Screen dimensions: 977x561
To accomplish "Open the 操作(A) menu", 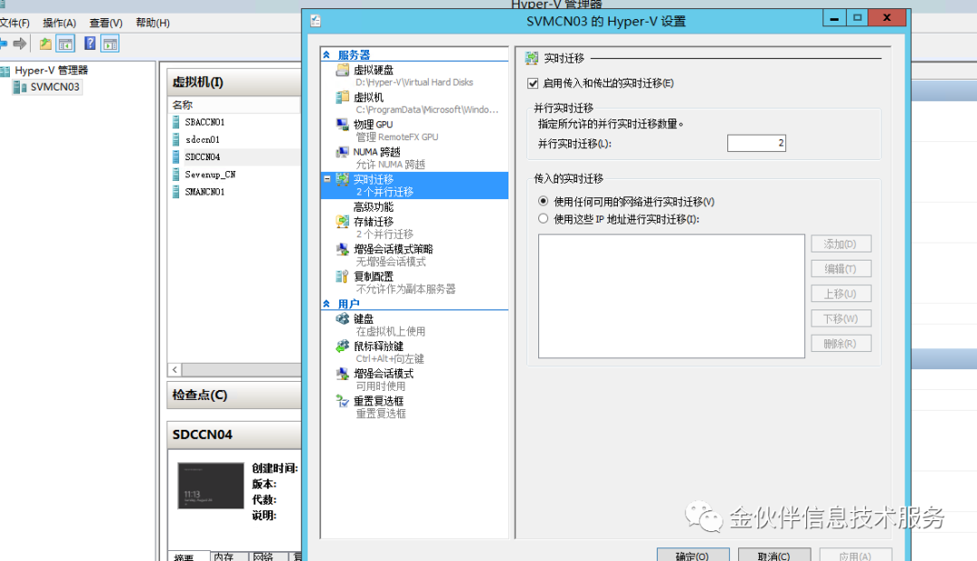I will 59,23.
